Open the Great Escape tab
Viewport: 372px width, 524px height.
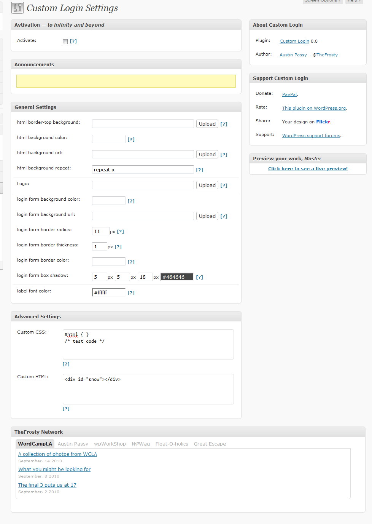point(210,444)
